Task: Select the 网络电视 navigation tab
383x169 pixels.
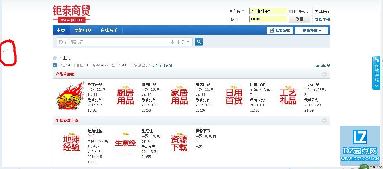Action: 83,30
